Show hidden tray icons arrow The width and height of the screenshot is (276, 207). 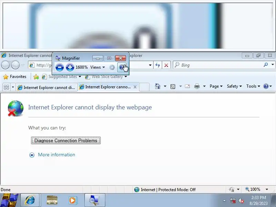click(225, 200)
